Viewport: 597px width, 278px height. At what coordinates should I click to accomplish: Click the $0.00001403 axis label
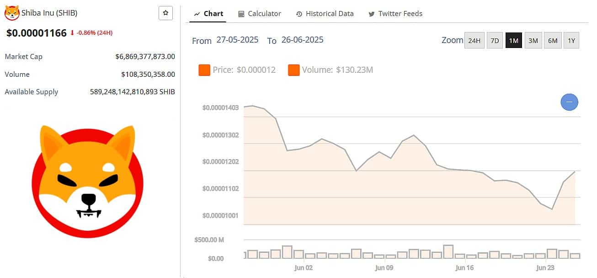(x=221, y=108)
